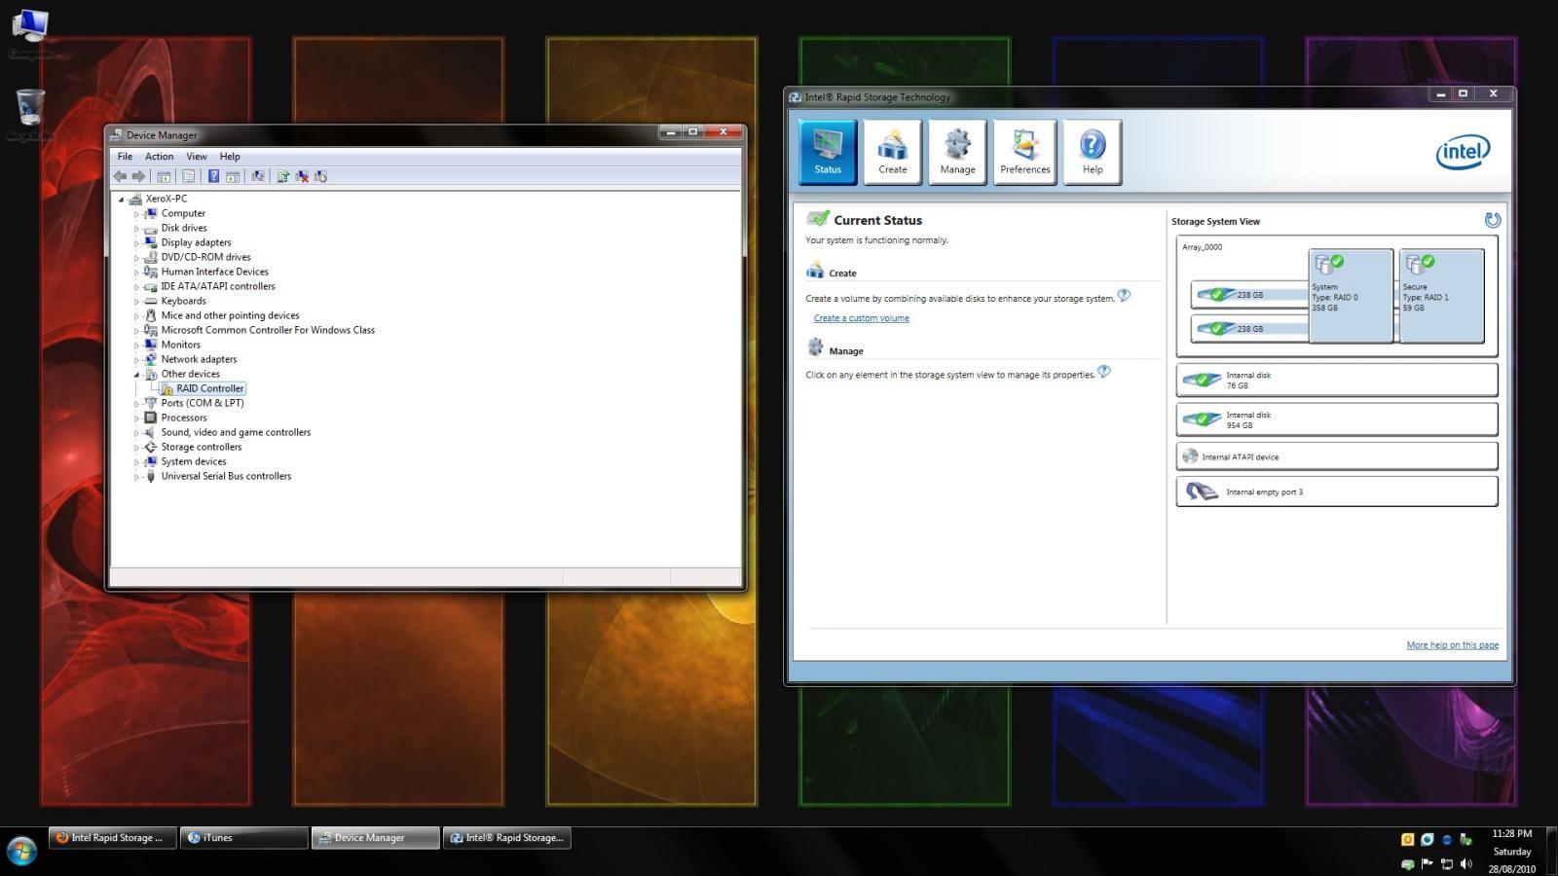Click the 'Create a custom volume' link
This screenshot has width=1558, height=876.
coord(862,318)
